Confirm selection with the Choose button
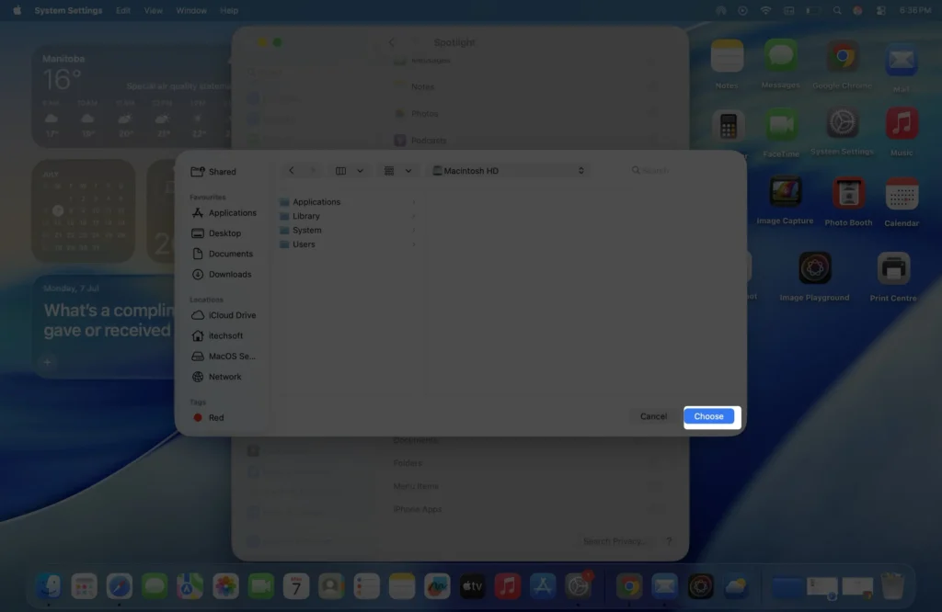 tap(708, 416)
